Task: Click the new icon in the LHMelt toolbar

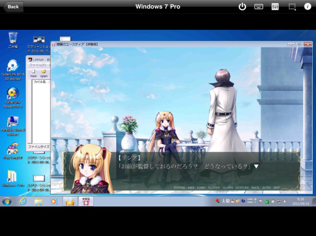Action: pos(34,74)
